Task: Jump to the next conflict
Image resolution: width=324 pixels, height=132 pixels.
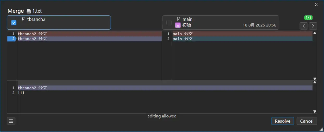Action: click(x=313, y=26)
